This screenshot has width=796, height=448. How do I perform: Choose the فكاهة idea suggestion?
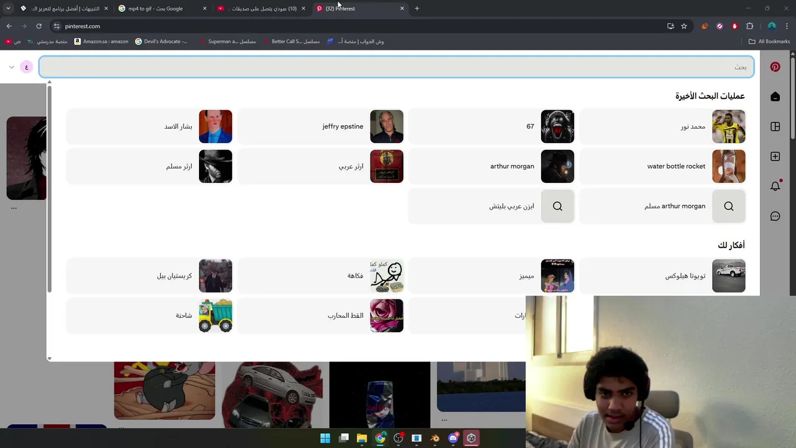point(320,276)
